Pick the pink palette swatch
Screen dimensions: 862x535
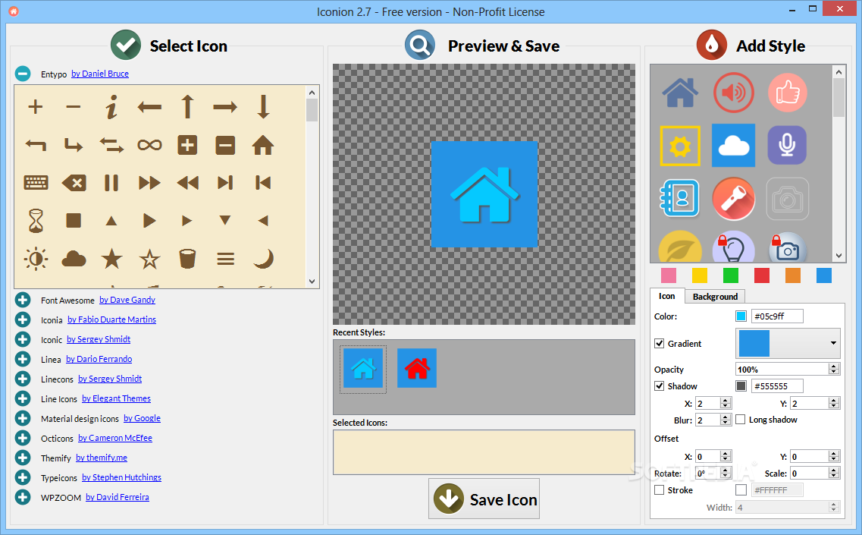[x=669, y=275]
